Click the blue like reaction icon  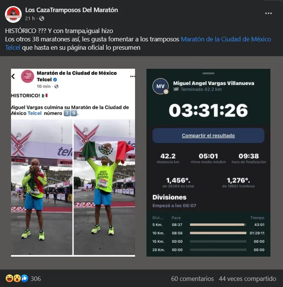25,278
